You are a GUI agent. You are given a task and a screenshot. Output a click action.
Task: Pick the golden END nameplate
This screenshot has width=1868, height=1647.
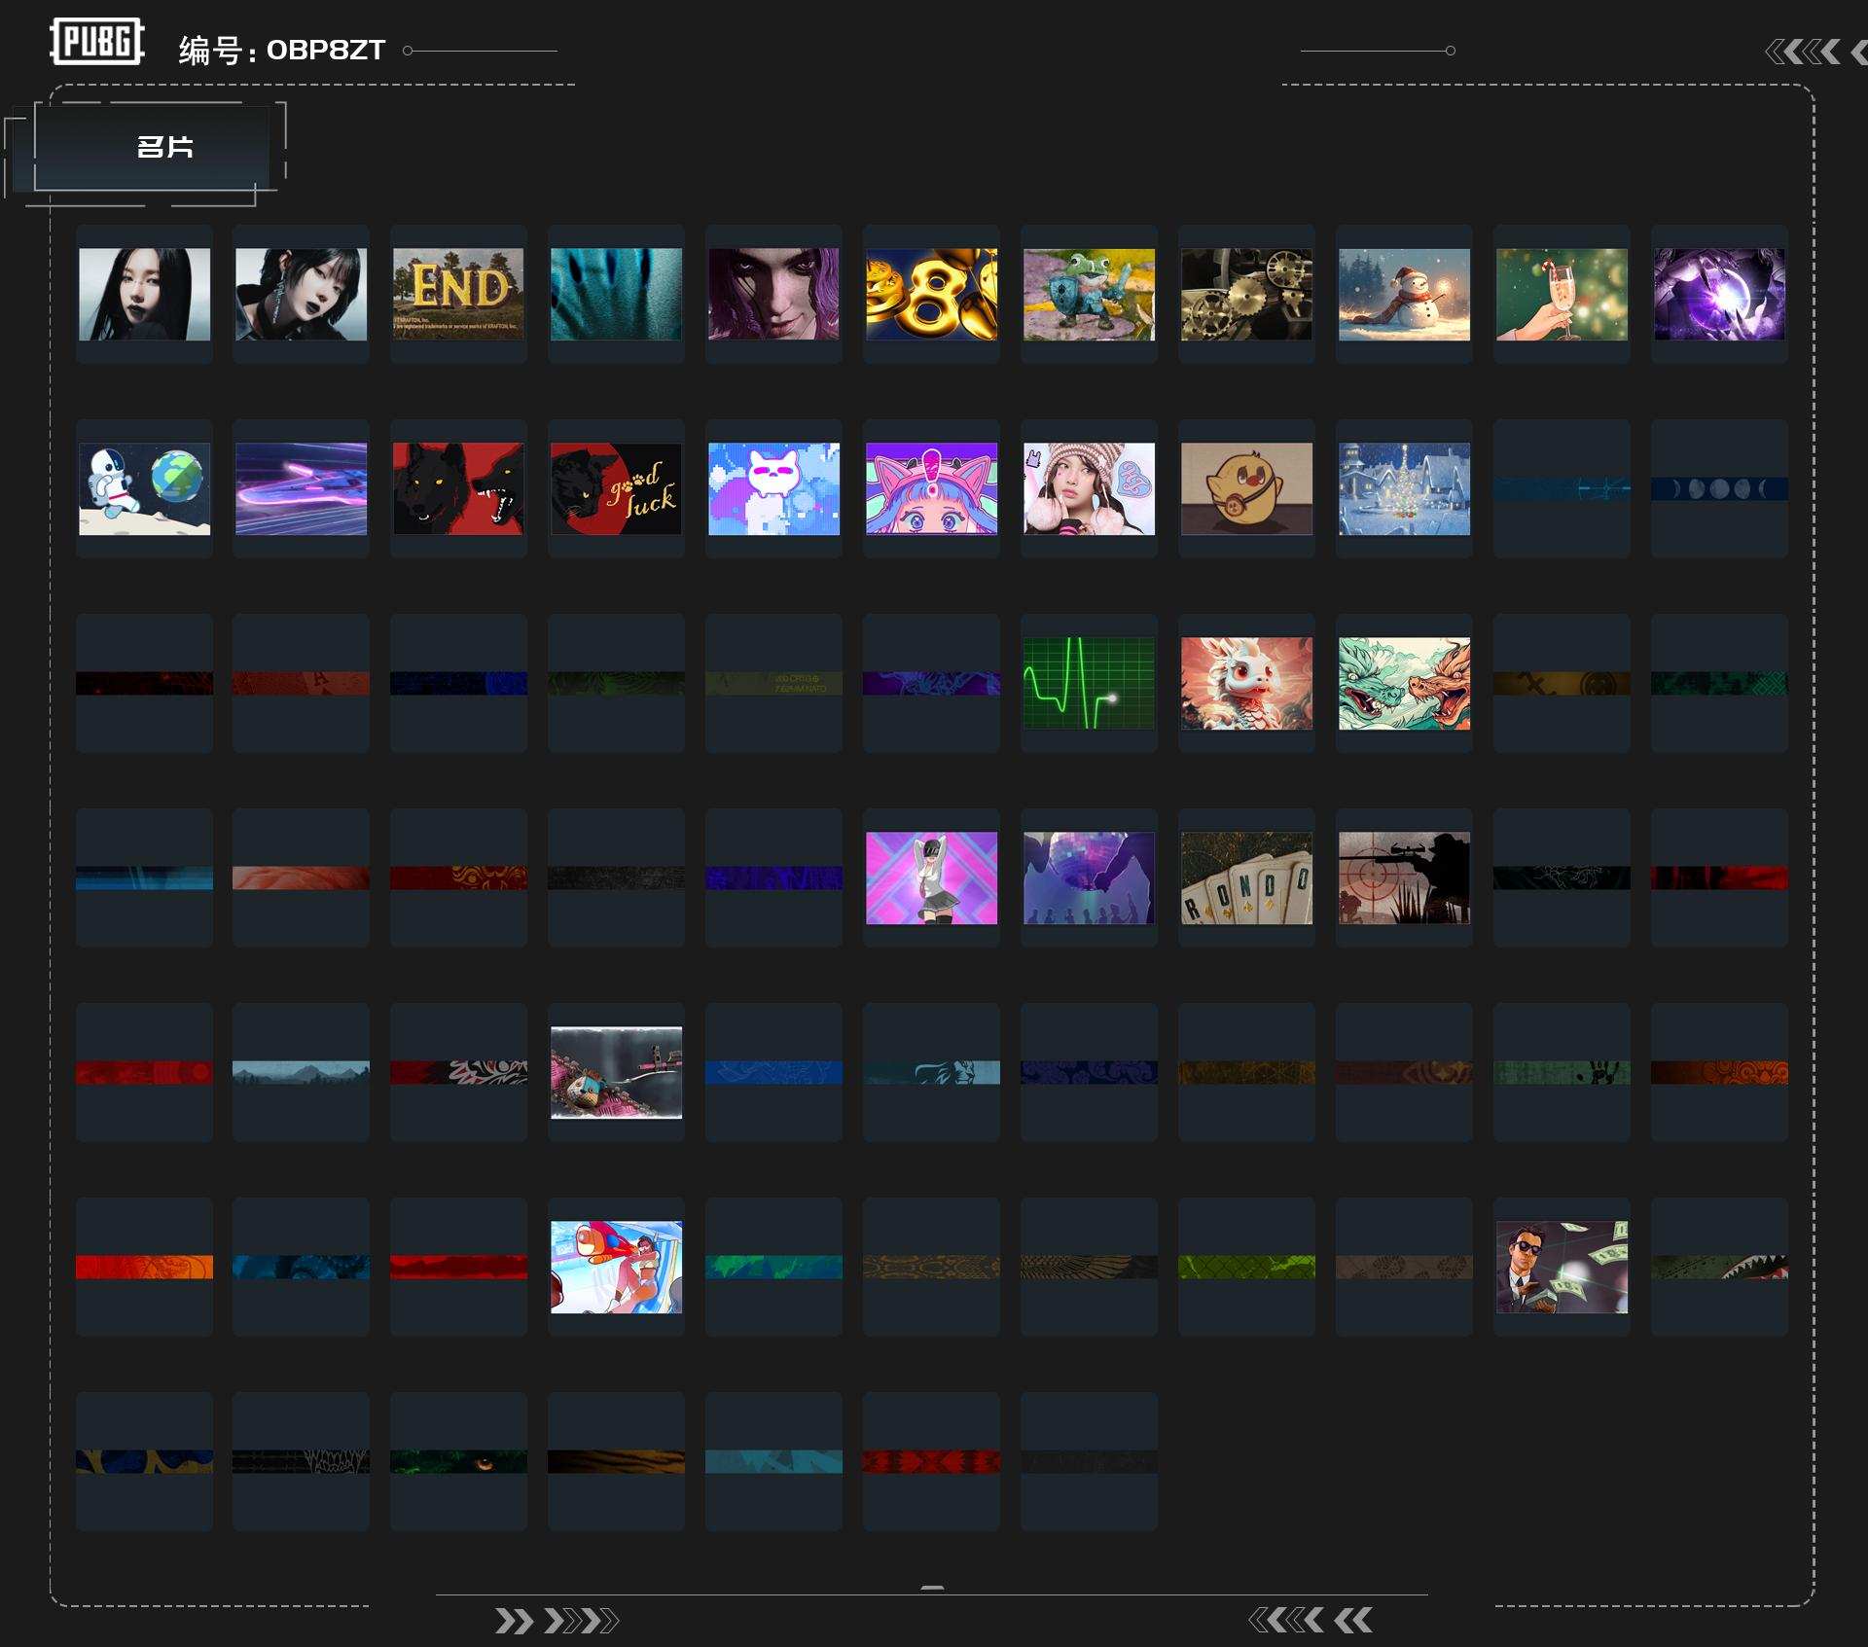(458, 294)
